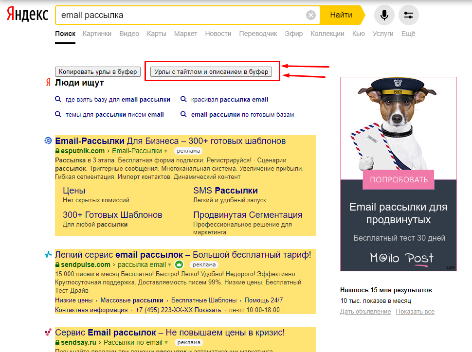The image size is (472, 352).
Task: Open the Видео tab
Action: pyautogui.click(x=129, y=34)
